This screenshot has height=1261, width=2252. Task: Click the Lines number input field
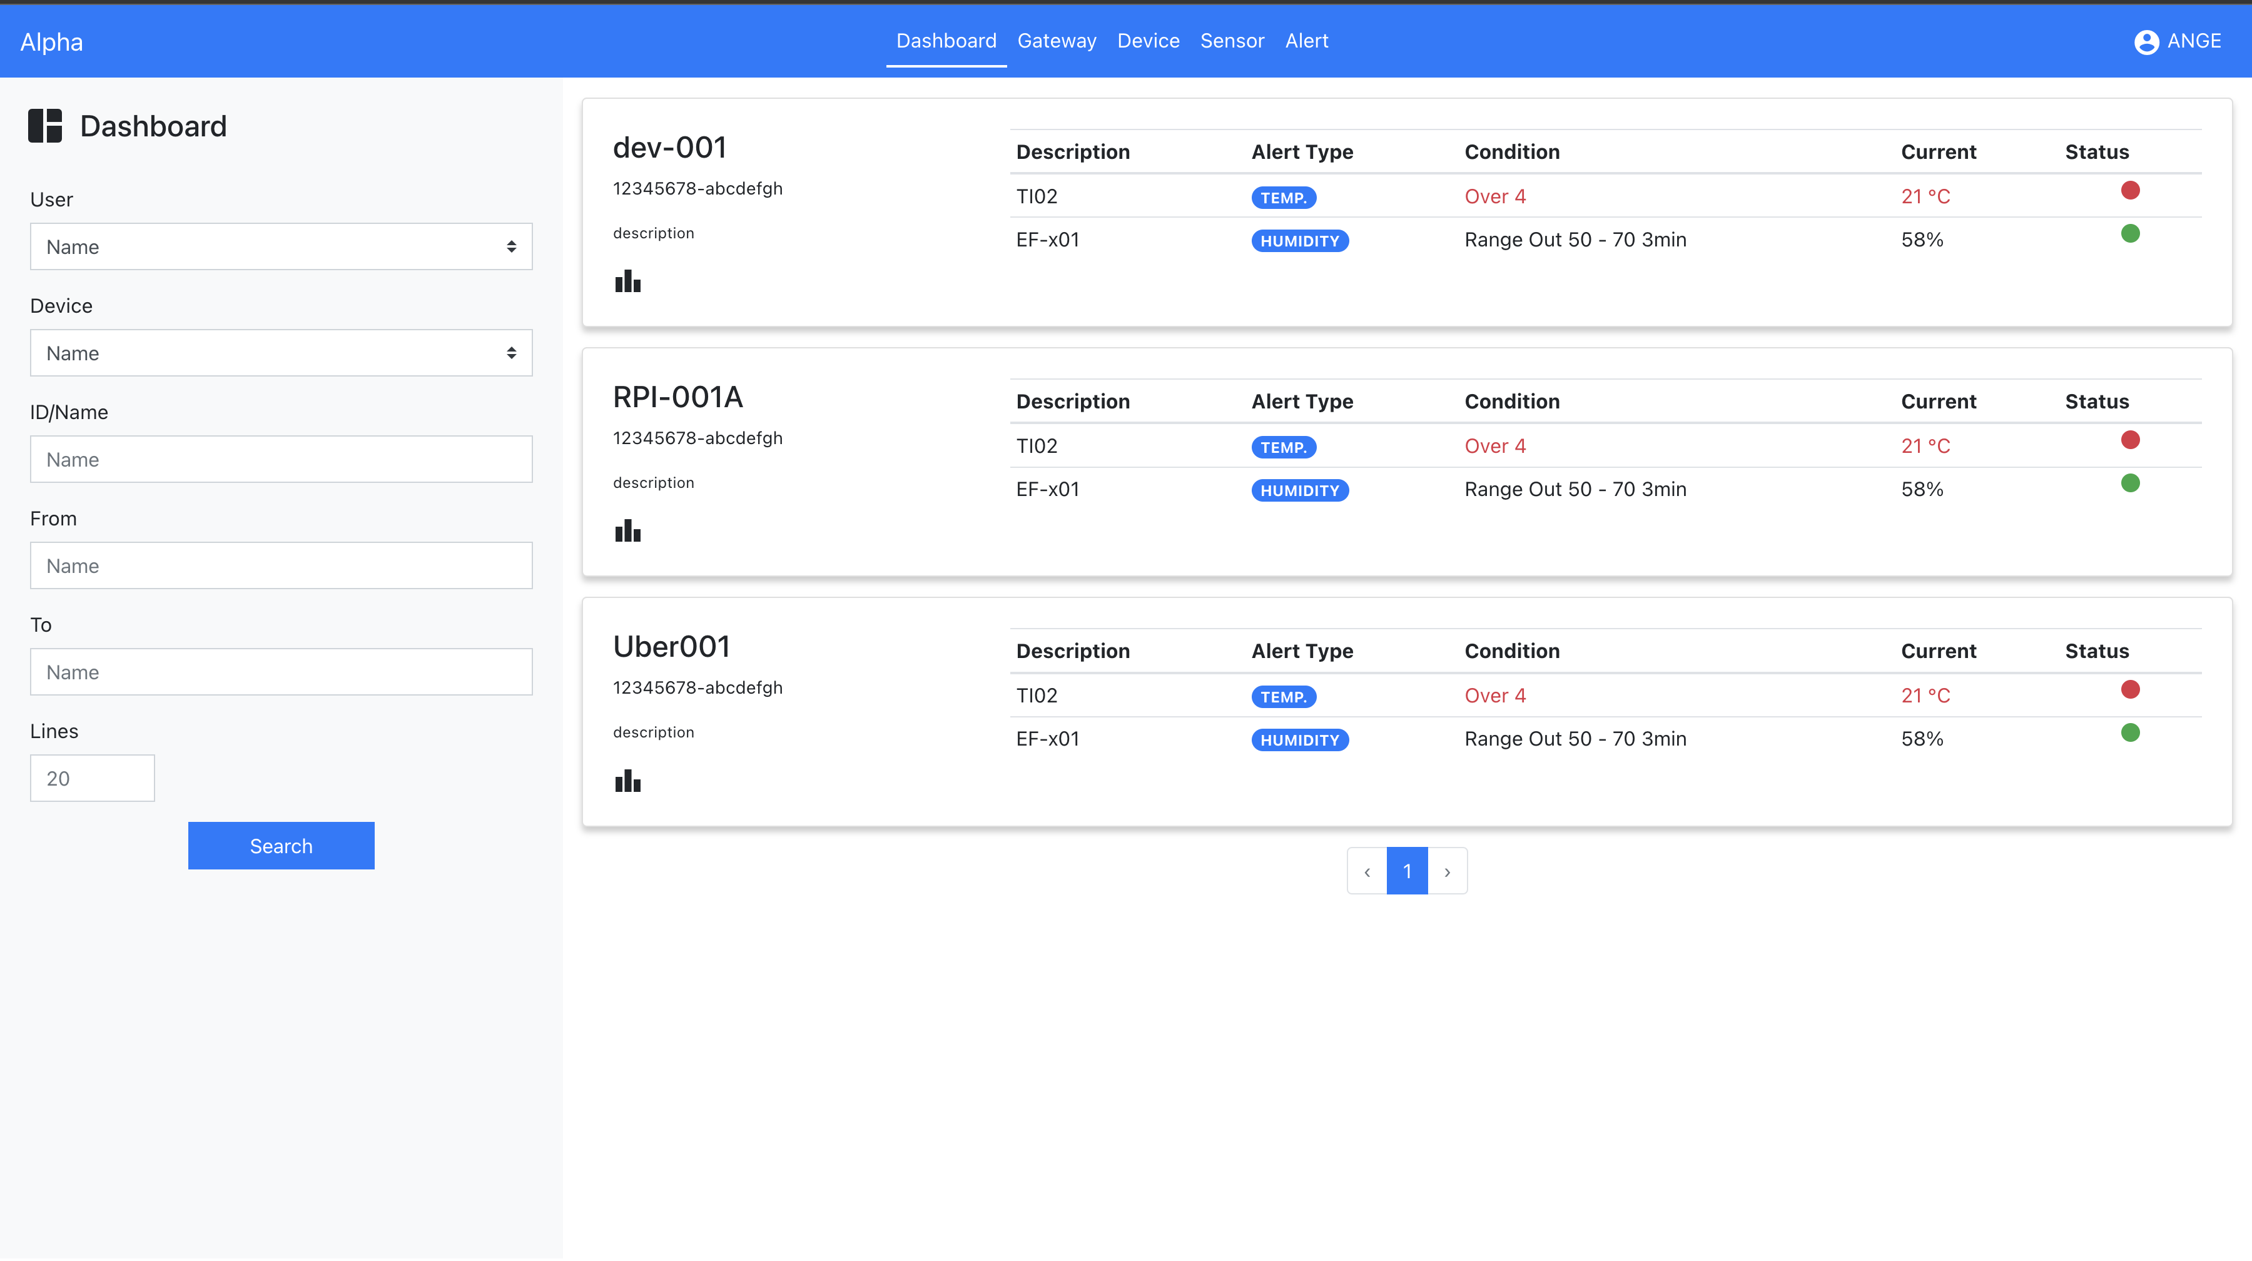pos(91,777)
